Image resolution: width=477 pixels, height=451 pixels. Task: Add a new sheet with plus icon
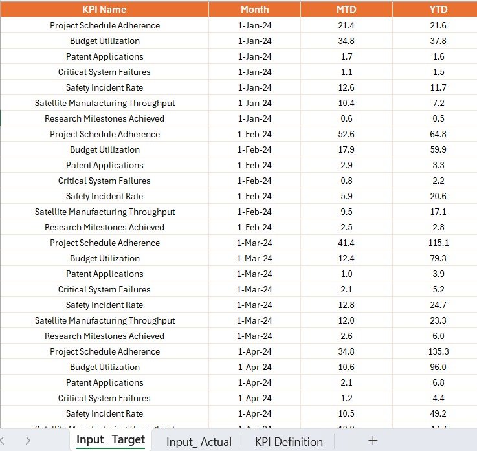373,441
